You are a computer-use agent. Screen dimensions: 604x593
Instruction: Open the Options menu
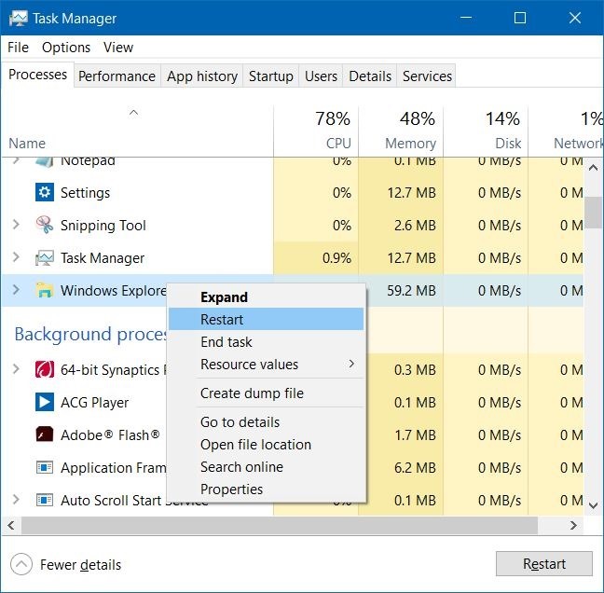pyautogui.click(x=66, y=48)
